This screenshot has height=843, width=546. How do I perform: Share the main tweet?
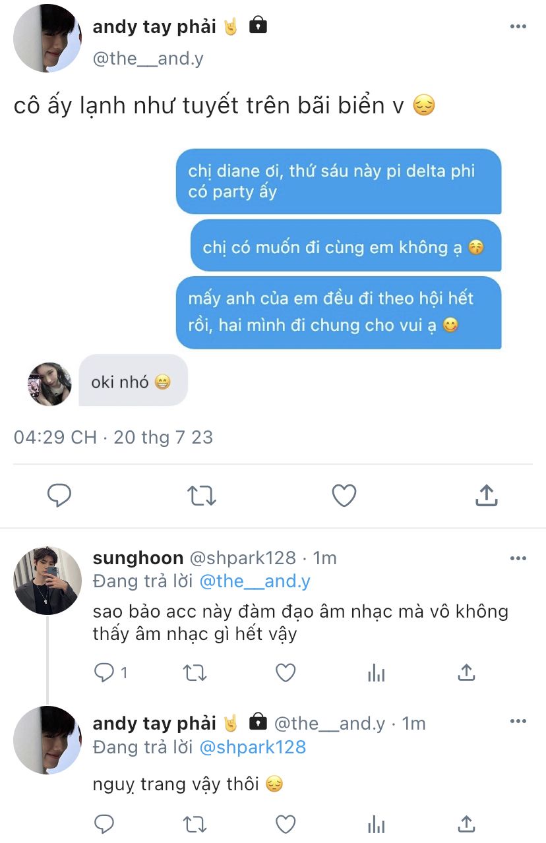[x=486, y=496]
